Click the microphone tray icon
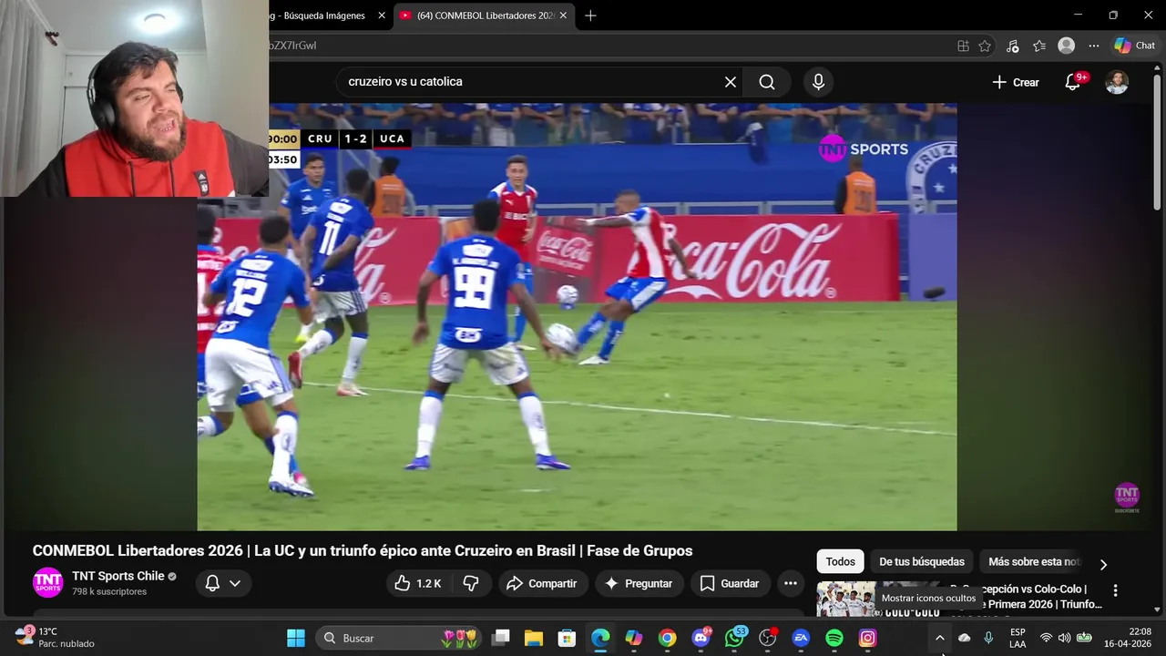Viewport: 1166px width, 656px height. point(988,638)
